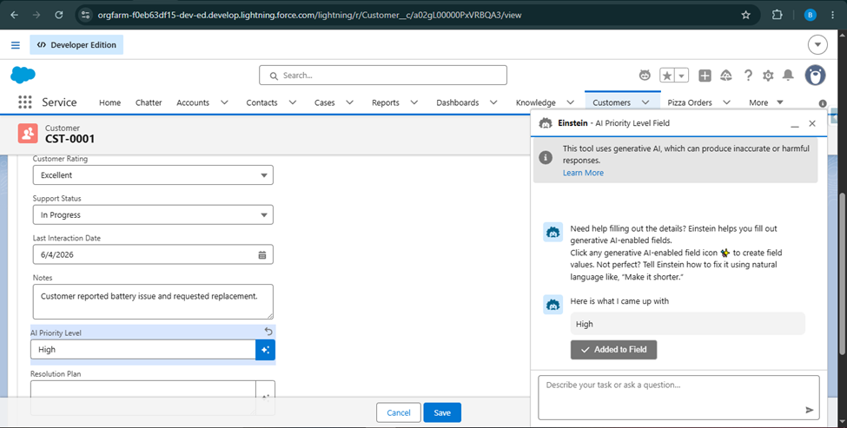The height and width of the screenshot is (428, 847).
Task: Click the Salesforce cloud logo
Action: 23,75
